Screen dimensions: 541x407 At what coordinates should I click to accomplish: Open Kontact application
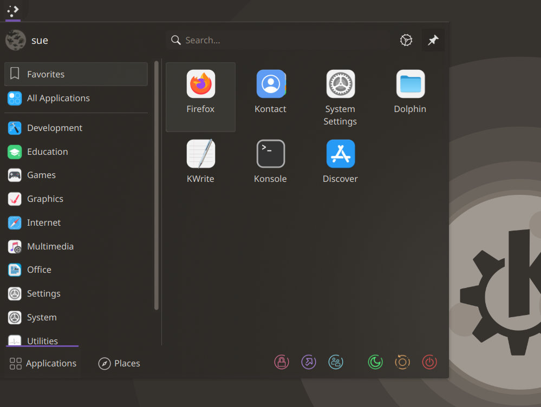(x=271, y=97)
